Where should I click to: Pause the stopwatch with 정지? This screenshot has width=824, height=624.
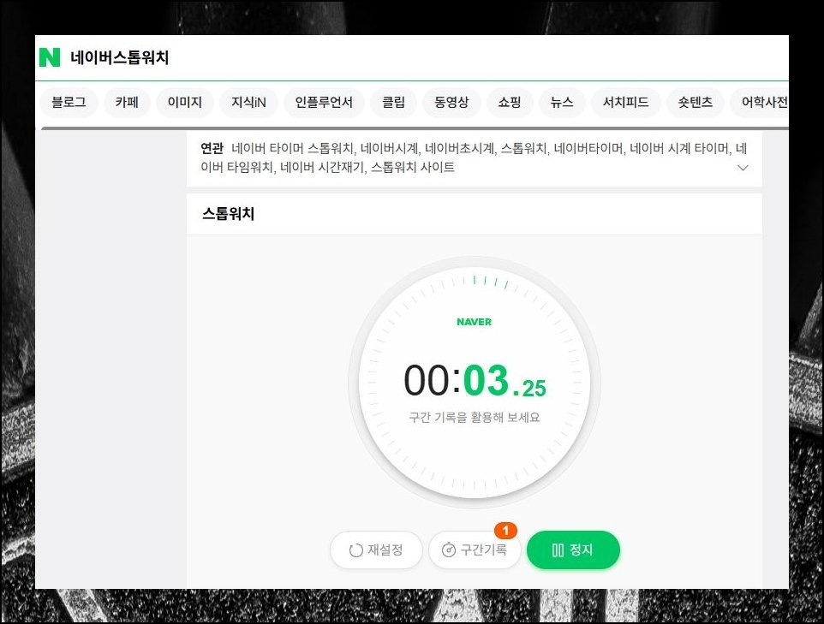tap(573, 550)
